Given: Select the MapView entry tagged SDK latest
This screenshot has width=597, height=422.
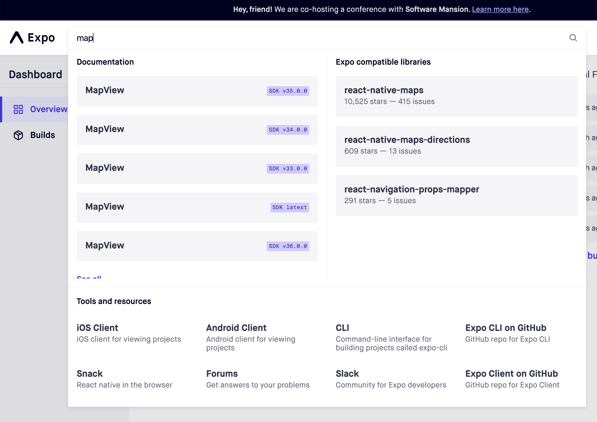Looking at the screenshot, I should (x=197, y=207).
